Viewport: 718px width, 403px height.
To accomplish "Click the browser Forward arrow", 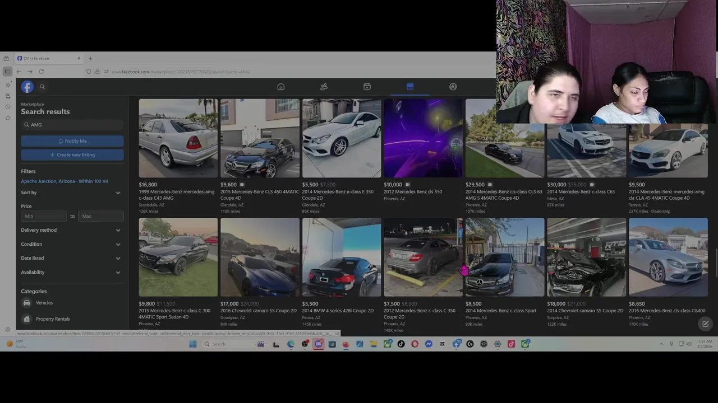I will click(x=30, y=72).
